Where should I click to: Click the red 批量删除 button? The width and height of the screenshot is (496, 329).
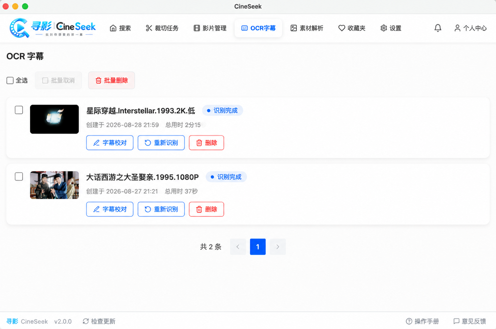[x=112, y=80]
